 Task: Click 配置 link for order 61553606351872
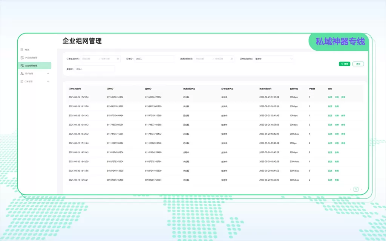(x=330, y=97)
